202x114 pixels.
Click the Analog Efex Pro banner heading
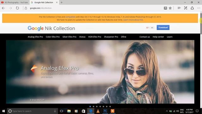60,68
